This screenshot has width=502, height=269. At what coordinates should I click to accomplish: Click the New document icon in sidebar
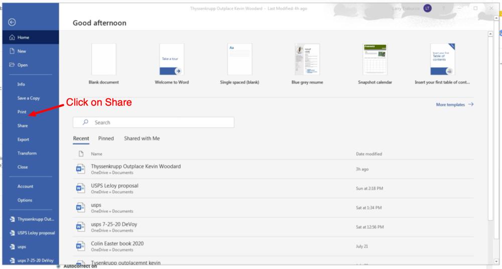(12, 51)
